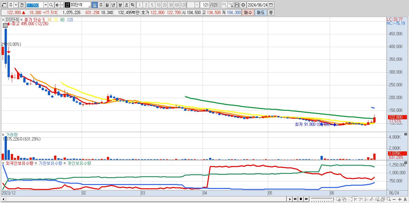Click the 전 button in toolbar

pyautogui.click(x=22, y=5)
